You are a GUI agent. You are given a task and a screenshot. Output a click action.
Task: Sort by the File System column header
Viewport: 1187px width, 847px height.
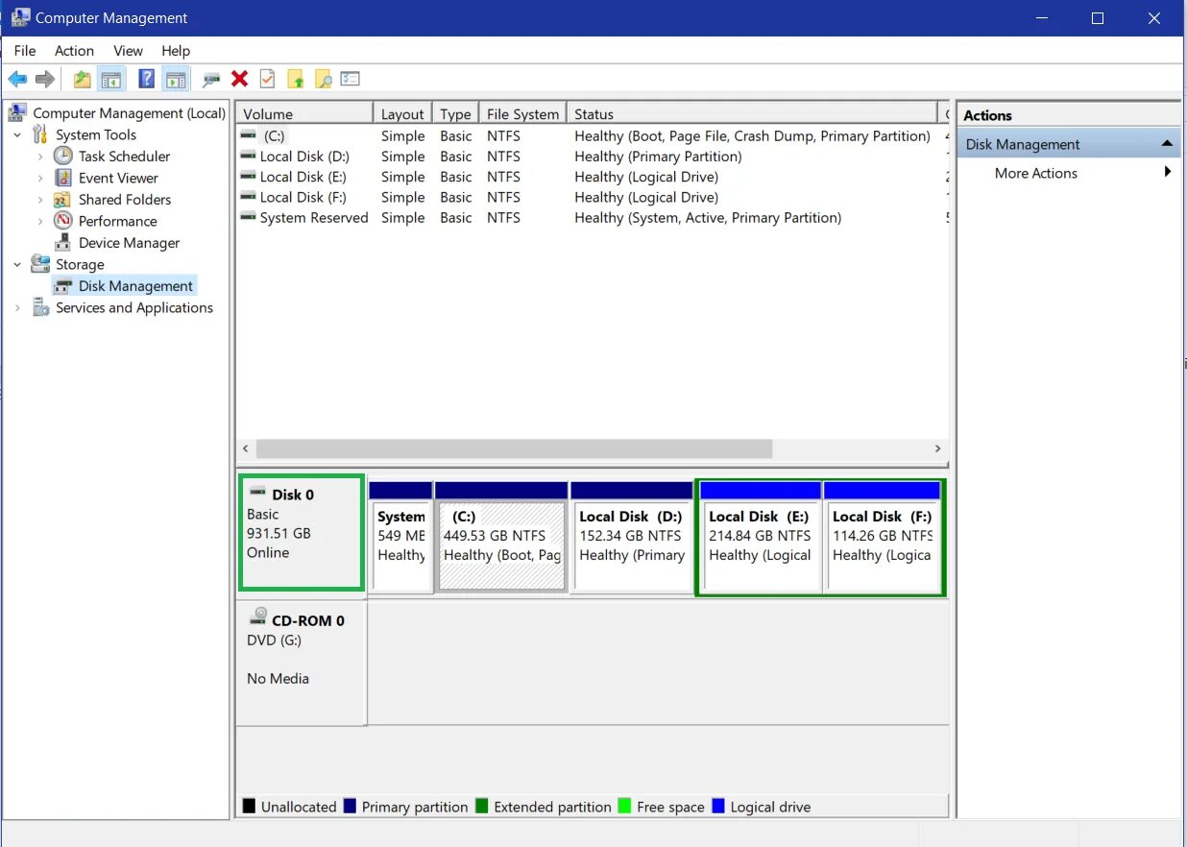tap(522, 113)
